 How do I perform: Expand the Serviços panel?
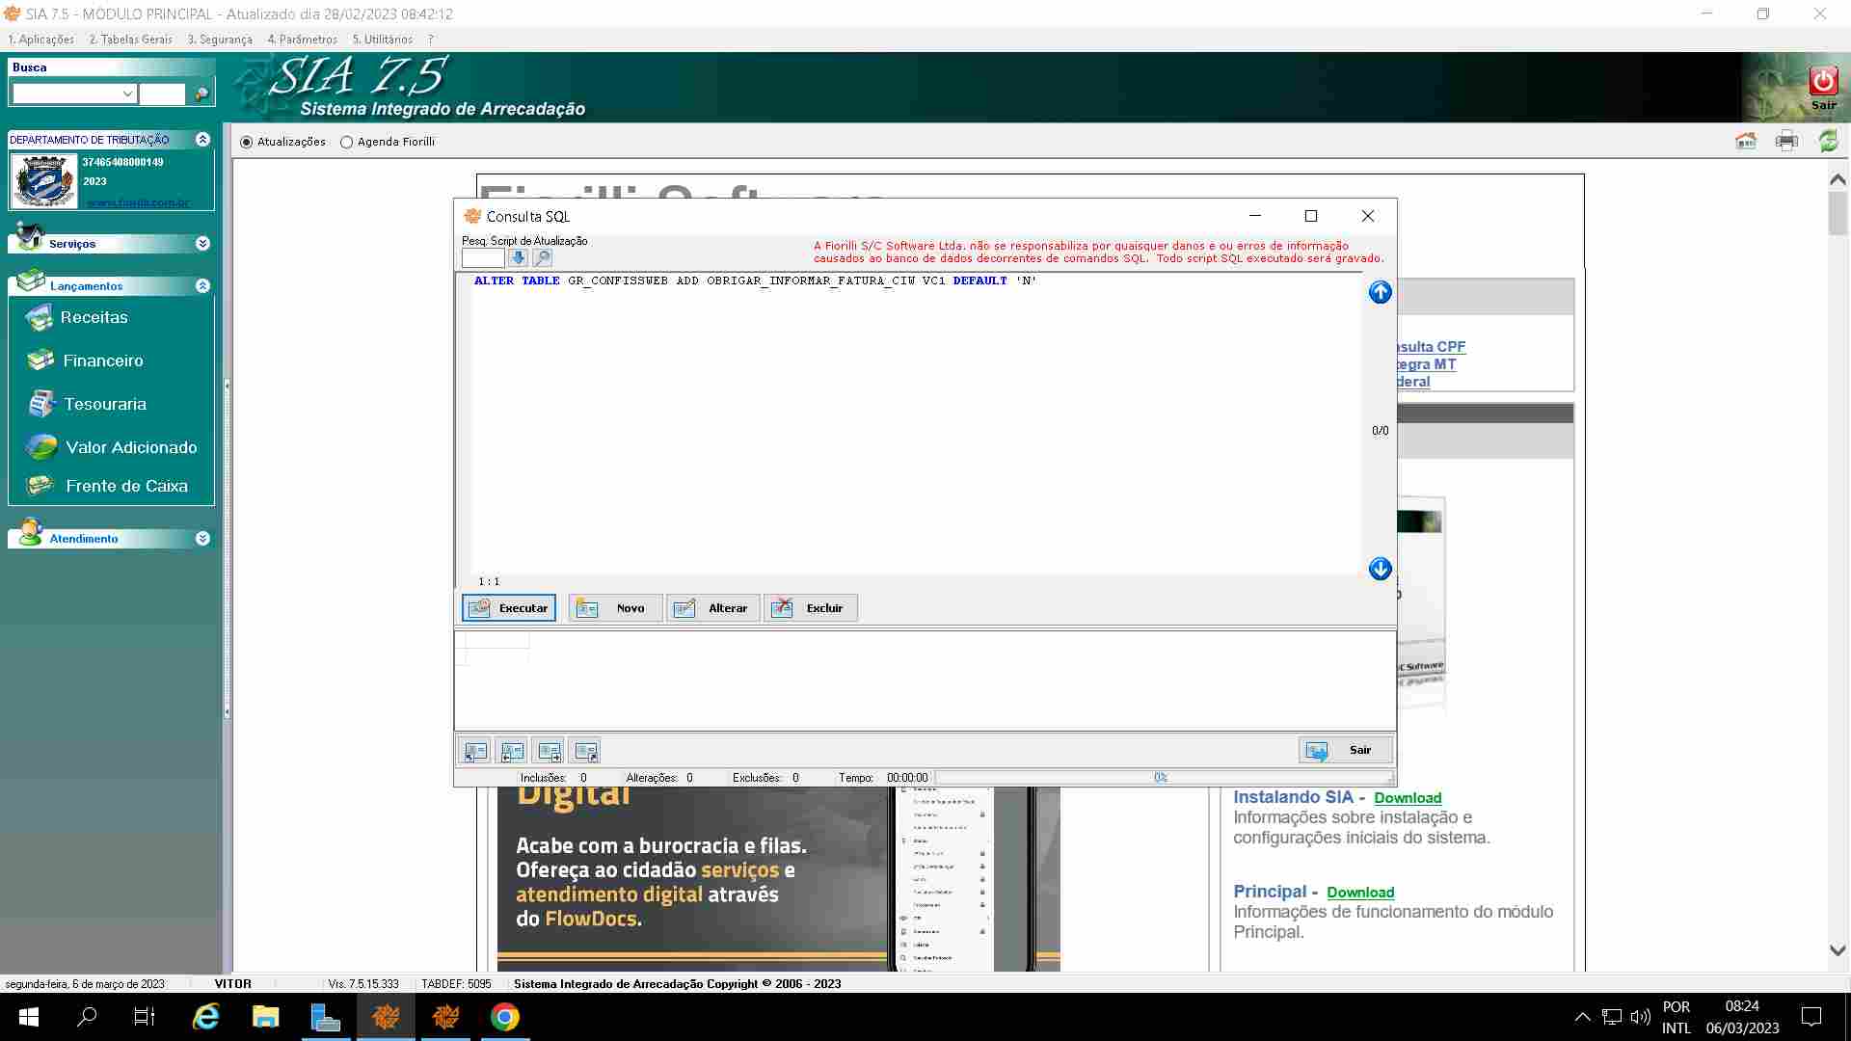point(202,244)
